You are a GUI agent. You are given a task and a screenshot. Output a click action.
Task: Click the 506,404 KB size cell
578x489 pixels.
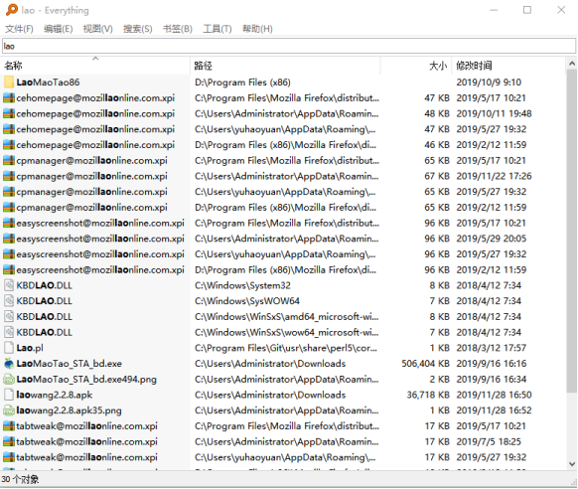[425, 364]
